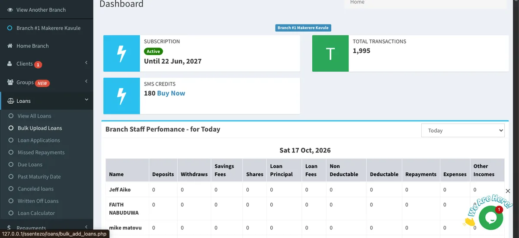Click the lightning icon on Subscription card
This screenshot has width=519, height=238.
pos(122,54)
